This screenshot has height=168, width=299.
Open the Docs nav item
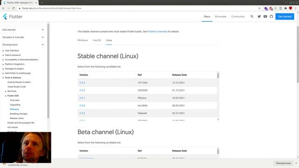[207, 17]
